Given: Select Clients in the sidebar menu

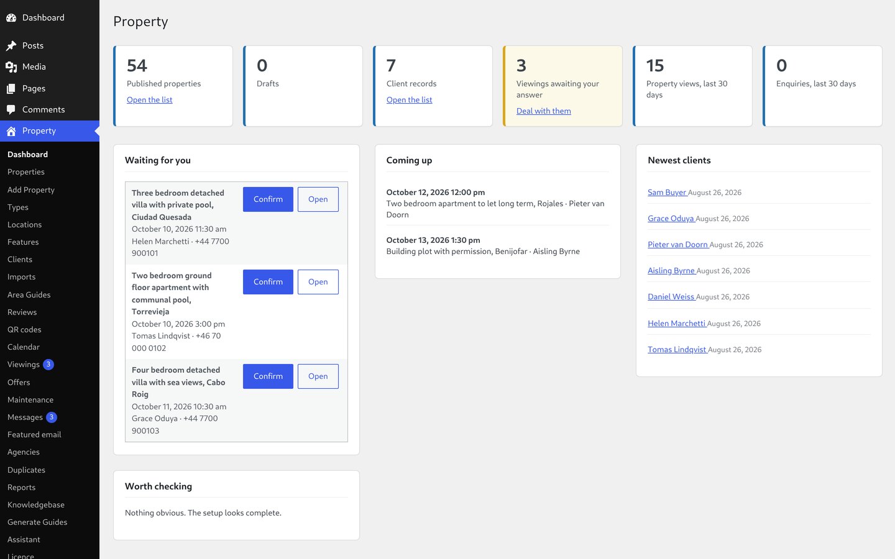Looking at the screenshot, I should (20, 260).
